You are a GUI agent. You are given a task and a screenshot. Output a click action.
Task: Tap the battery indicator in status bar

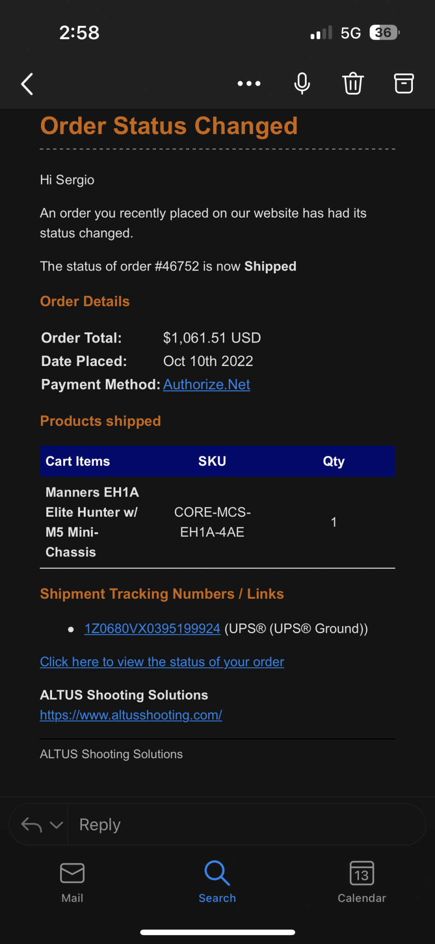tap(384, 33)
